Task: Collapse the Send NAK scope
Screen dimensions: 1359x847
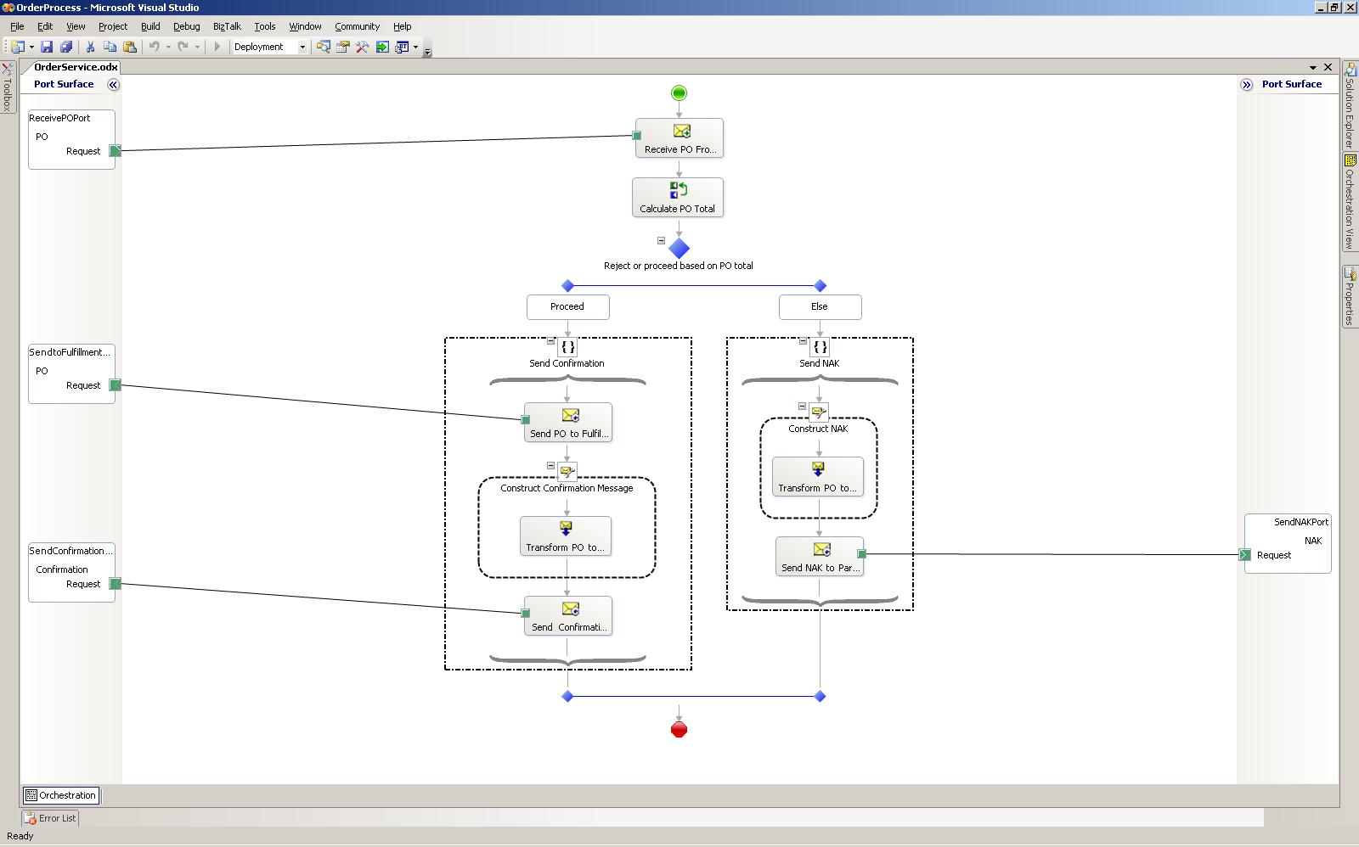Action: 803,341
